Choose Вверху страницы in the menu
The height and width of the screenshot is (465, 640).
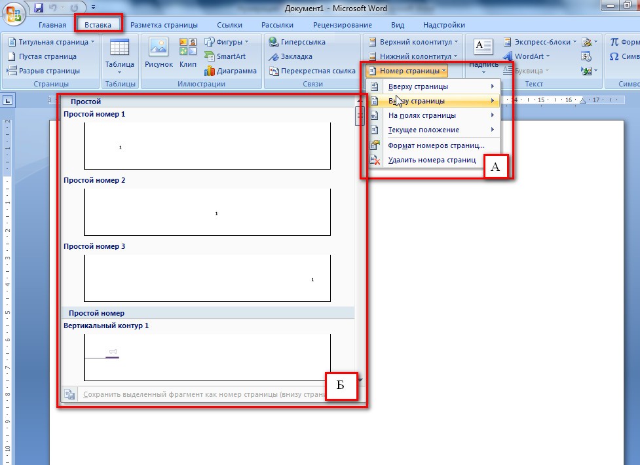coord(433,86)
